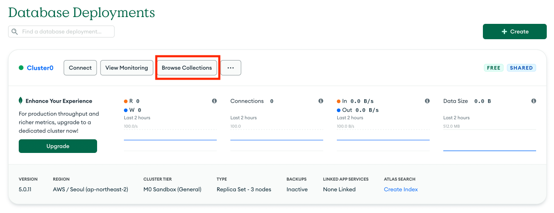Open View Monitoring for Cluster0

click(x=127, y=68)
